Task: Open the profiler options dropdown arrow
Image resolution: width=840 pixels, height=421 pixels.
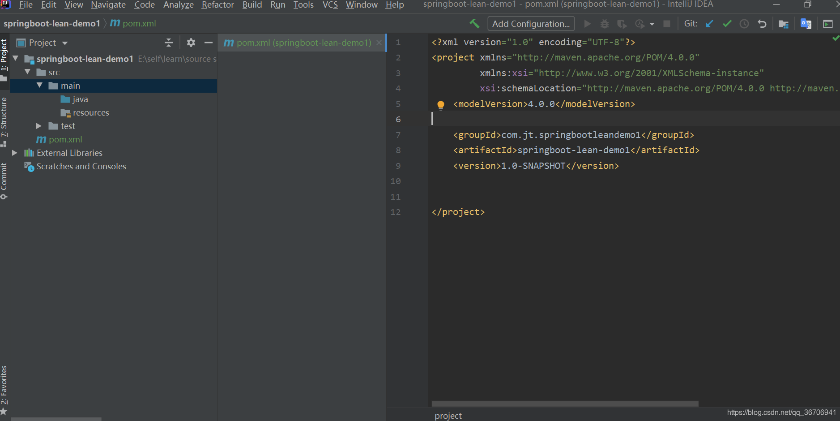Action: pos(652,24)
